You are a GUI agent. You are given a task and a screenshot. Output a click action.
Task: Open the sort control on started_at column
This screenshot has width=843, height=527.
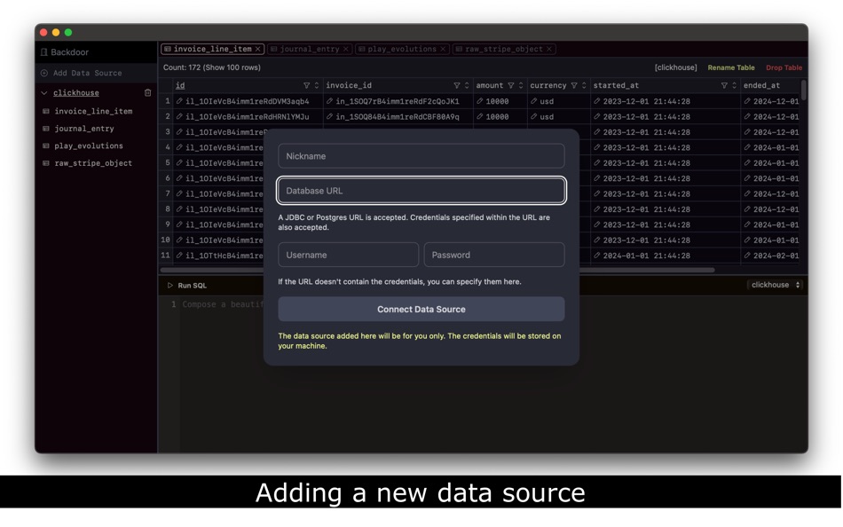pyautogui.click(x=734, y=85)
